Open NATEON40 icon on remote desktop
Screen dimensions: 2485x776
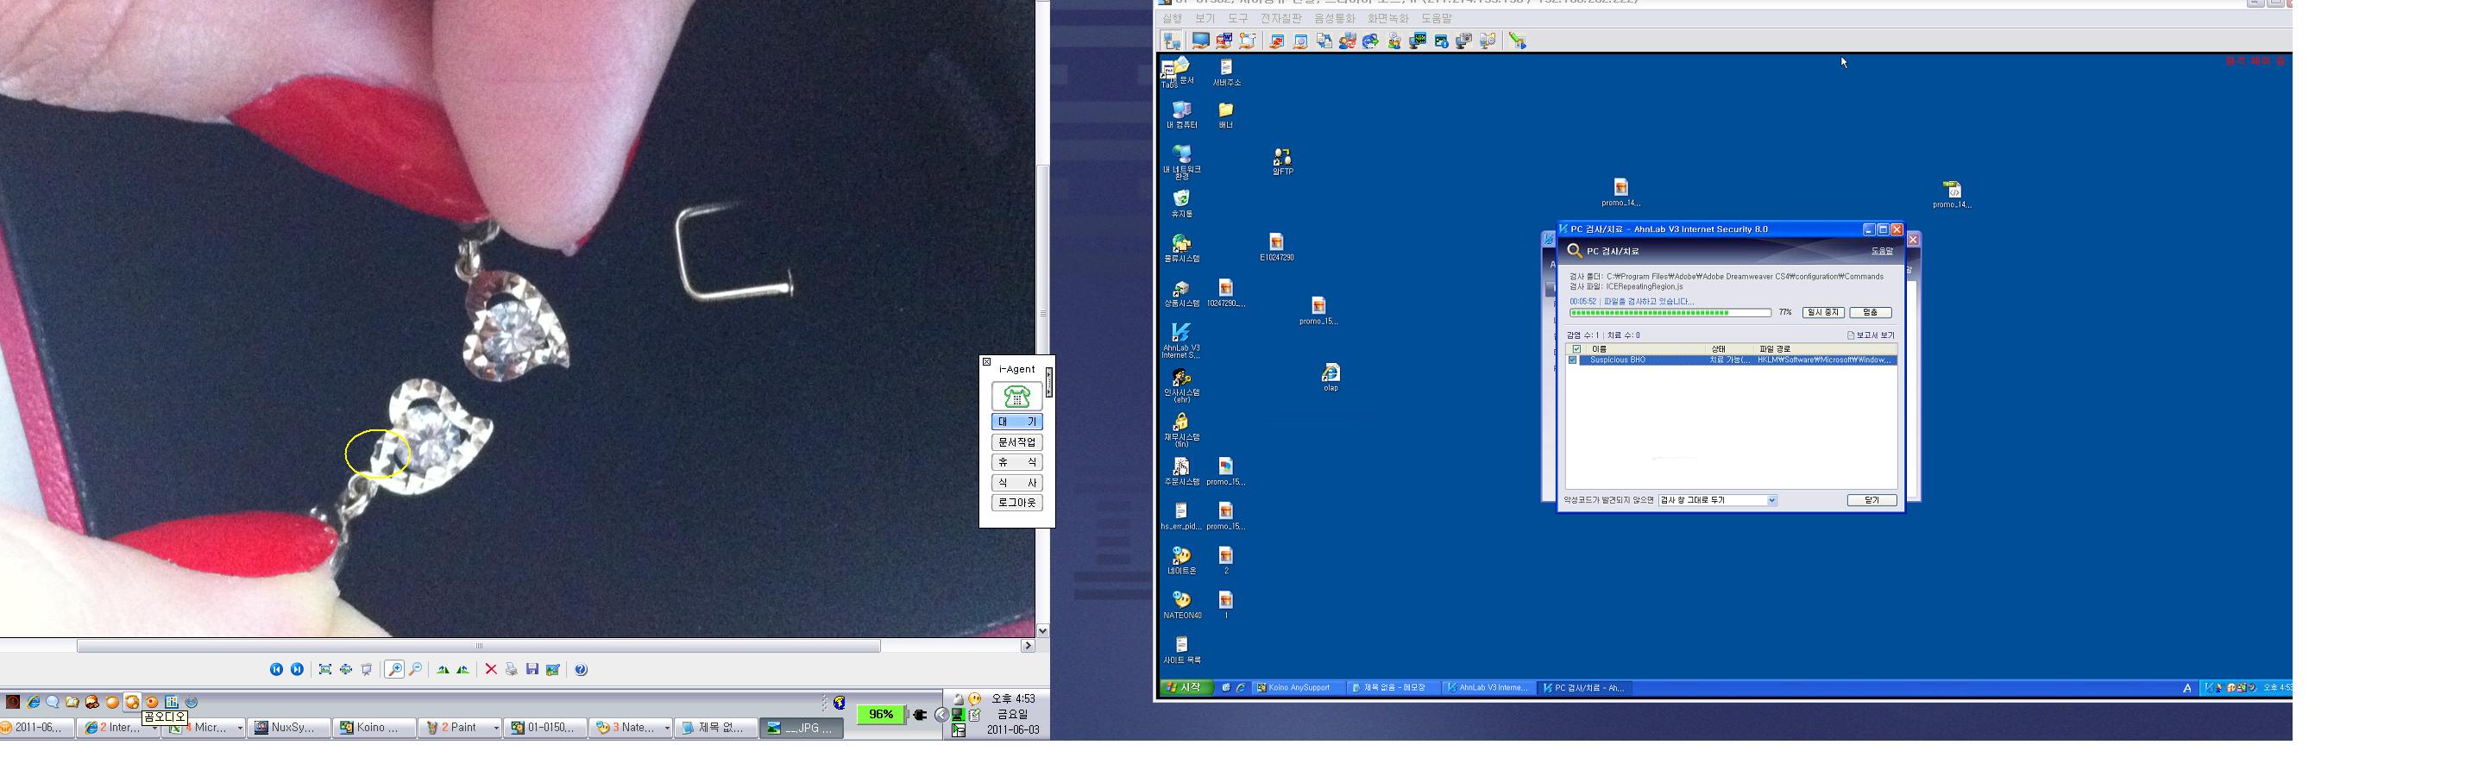point(1182,605)
